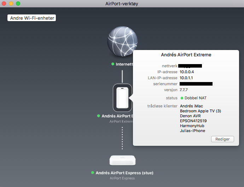The image size is (244, 187).
Task: Click the nettverk label
Action: point(170,66)
